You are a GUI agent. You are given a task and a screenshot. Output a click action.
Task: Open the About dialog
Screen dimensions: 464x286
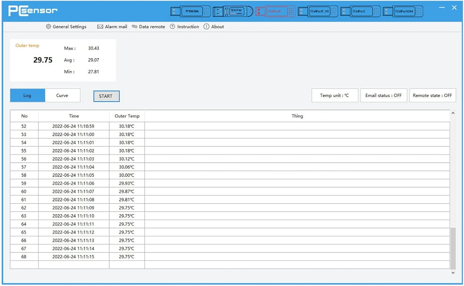[214, 27]
